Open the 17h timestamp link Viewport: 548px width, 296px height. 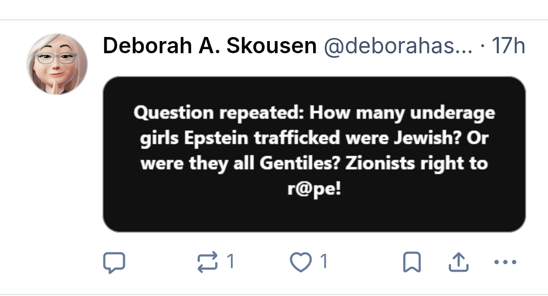click(x=508, y=46)
